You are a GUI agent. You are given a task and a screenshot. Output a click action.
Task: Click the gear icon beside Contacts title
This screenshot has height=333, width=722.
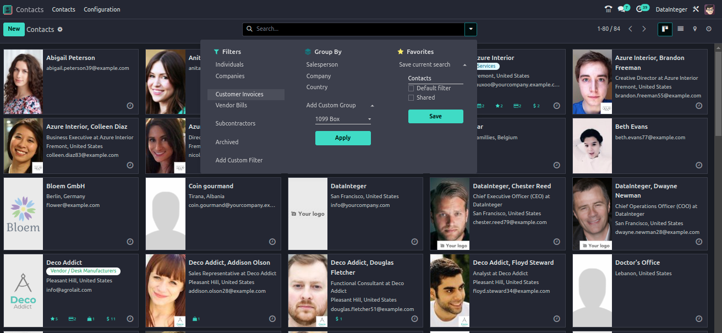click(60, 29)
